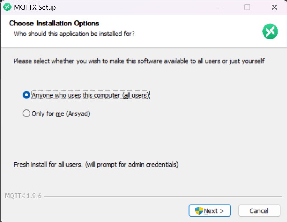Click the "Fresh install for all users" description
The width and height of the screenshot is (287, 222).
(96, 165)
